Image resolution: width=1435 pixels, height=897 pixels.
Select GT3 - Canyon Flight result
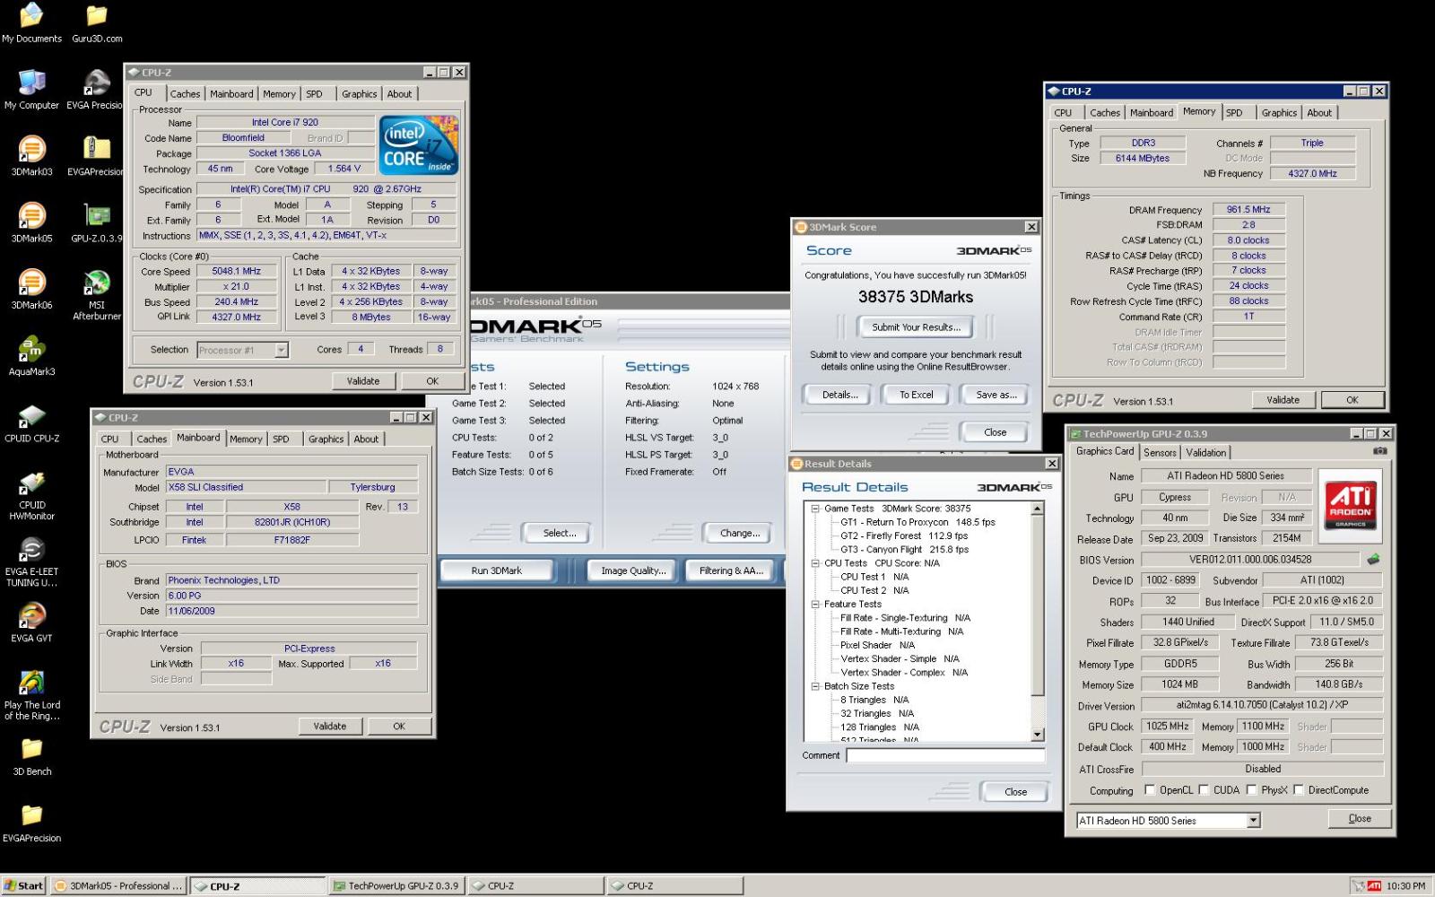tap(904, 550)
